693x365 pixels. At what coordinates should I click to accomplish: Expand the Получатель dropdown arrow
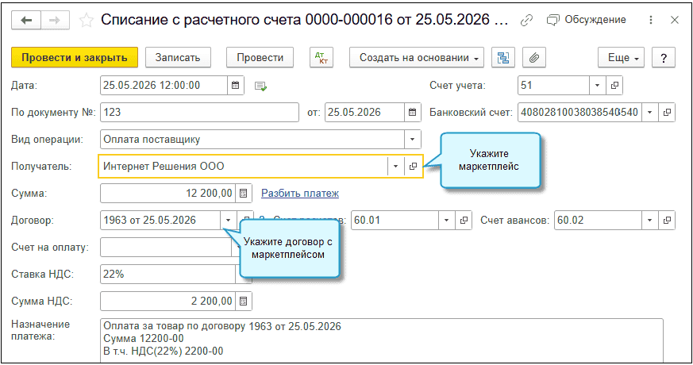click(395, 166)
